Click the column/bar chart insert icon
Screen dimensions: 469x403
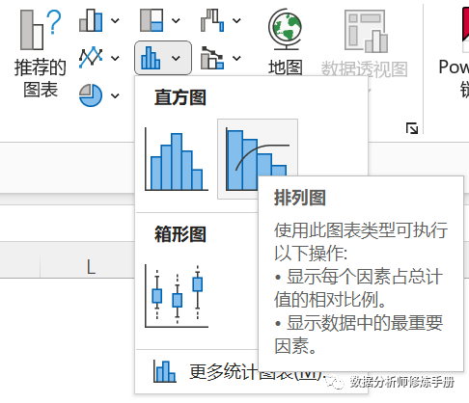click(x=91, y=20)
